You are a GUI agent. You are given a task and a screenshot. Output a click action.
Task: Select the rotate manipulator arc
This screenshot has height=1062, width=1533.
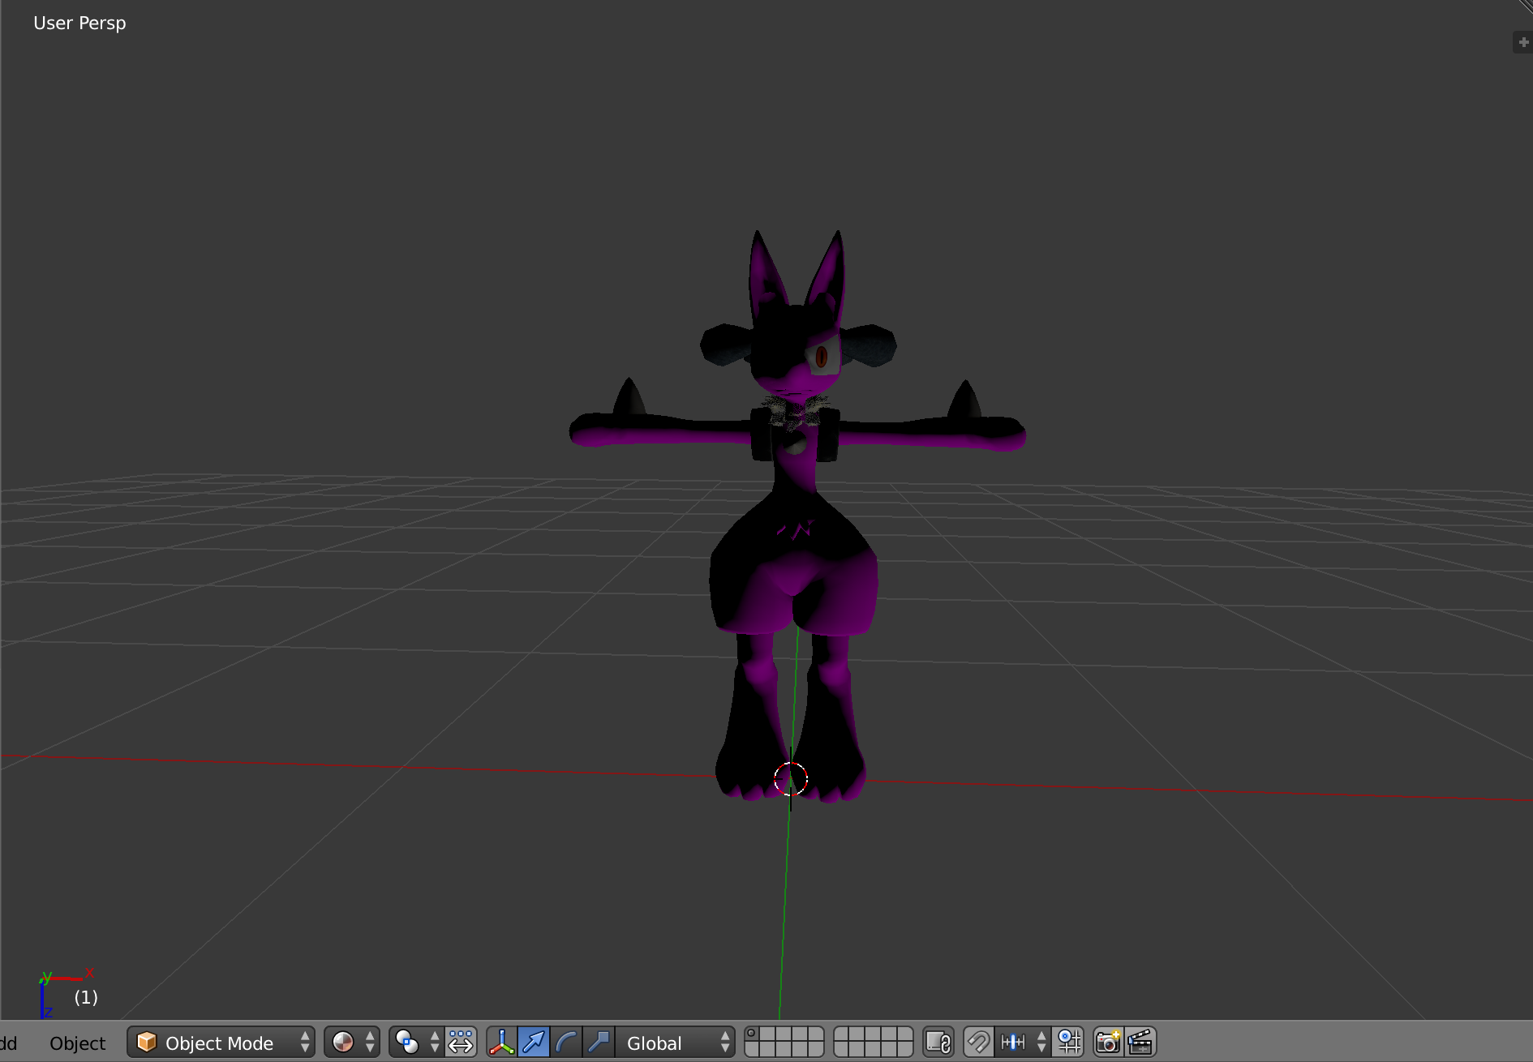566,1043
